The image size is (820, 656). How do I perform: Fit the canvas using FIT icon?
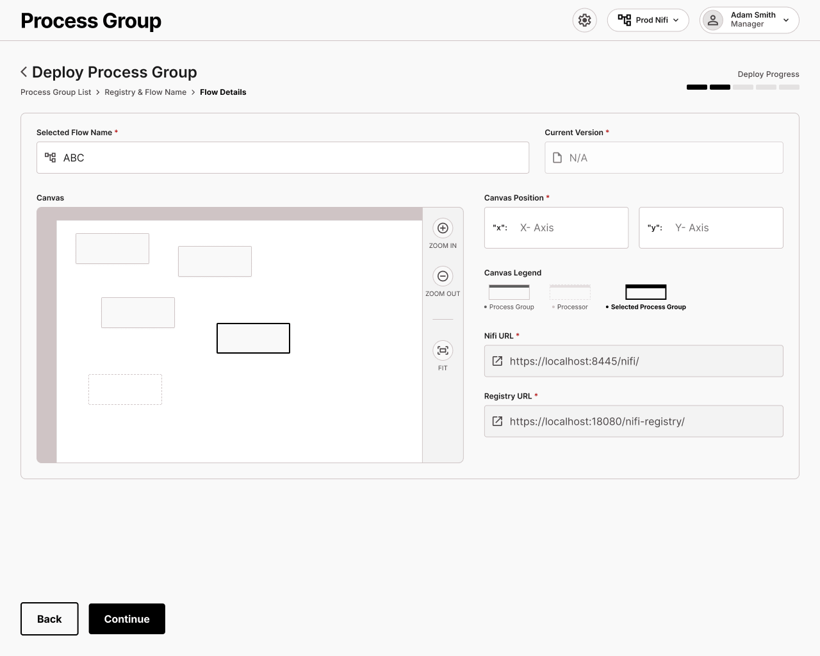pyautogui.click(x=443, y=350)
